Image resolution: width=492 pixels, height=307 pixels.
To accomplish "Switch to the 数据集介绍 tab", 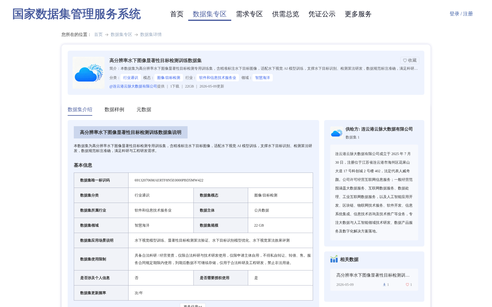I will 80,110.
